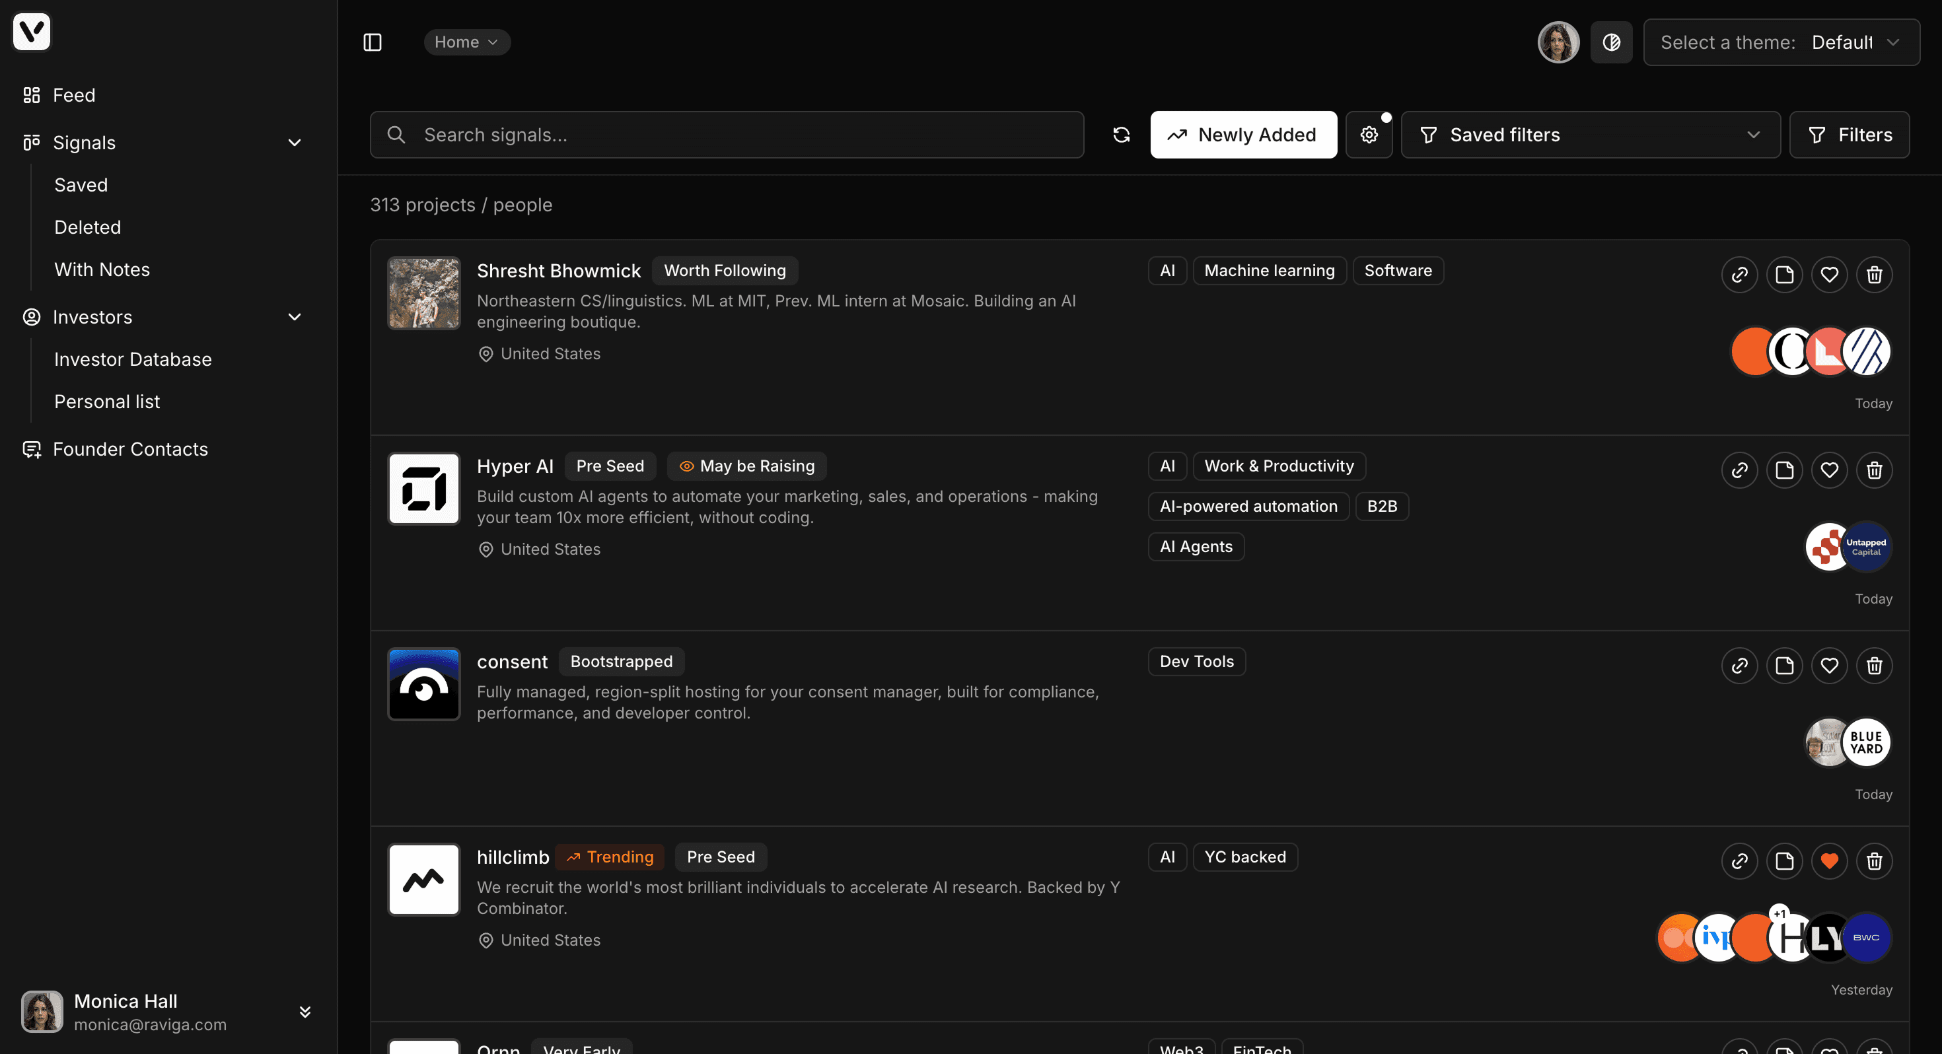Favorite Hyper AI with the heart icon
The height and width of the screenshot is (1054, 1942).
1829,470
